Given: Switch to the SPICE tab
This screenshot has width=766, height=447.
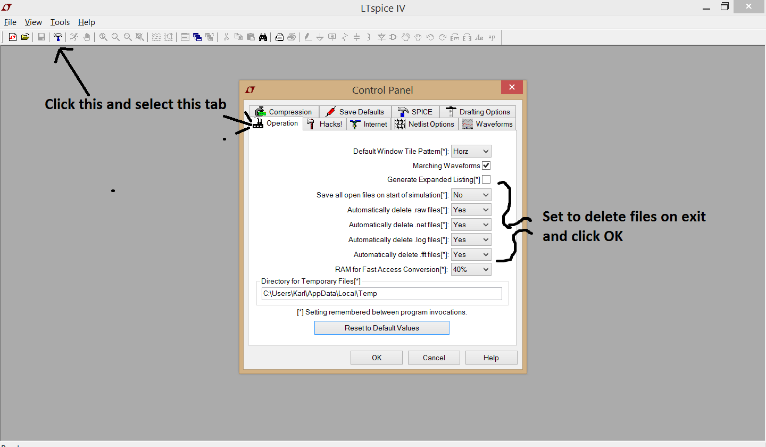Looking at the screenshot, I should 415,112.
